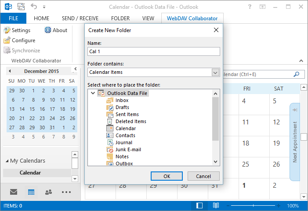Collapse the folder pane arrow
Viewport: 308px width, 211px height.
coord(75,69)
